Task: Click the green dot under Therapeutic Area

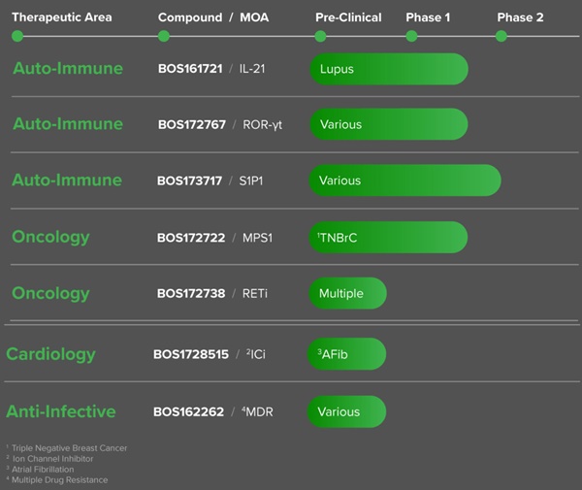Action: click(x=17, y=36)
